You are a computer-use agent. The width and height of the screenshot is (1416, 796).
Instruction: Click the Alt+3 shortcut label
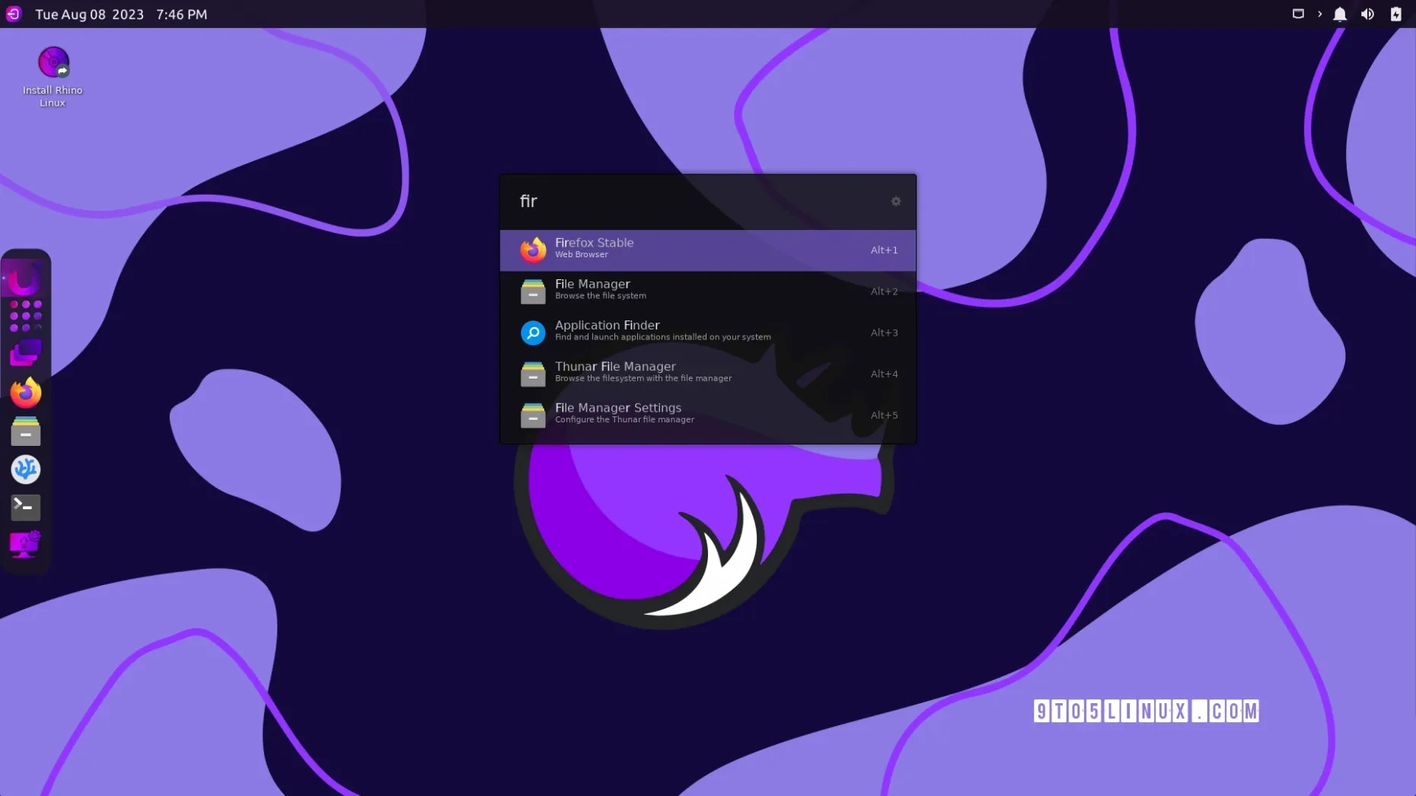(884, 333)
